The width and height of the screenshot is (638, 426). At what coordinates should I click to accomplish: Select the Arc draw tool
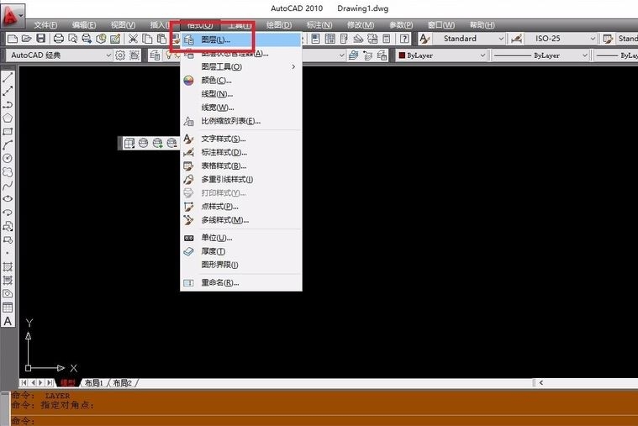[x=8, y=145]
